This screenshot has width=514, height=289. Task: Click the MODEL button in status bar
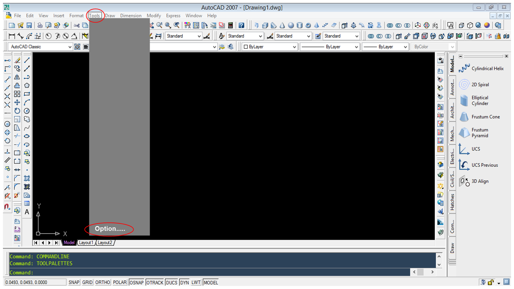pos(211,282)
